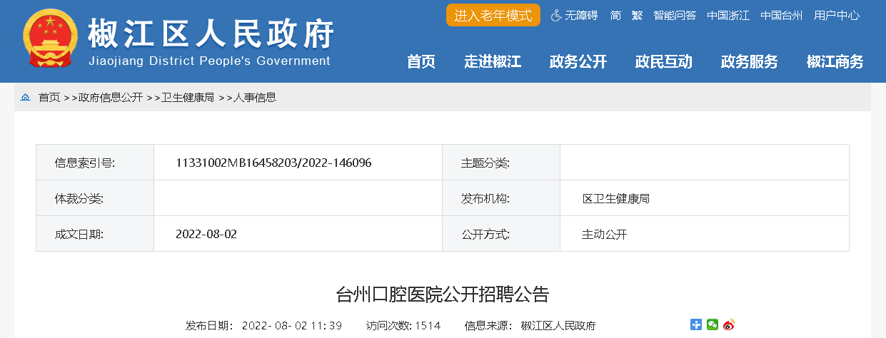Open the 走进椒江 menu
Screen dimensions: 886x338
493,61
